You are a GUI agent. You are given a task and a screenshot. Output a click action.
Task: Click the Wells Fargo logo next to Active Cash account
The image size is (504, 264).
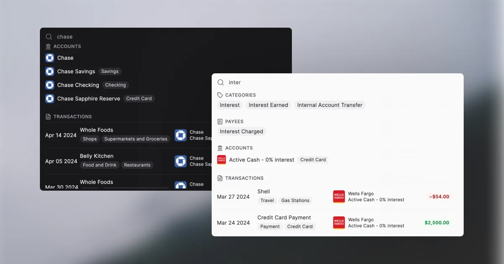pyautogui.click(x=221, y=160)
